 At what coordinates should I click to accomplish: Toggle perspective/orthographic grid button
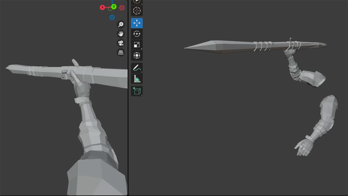[121, 52]
